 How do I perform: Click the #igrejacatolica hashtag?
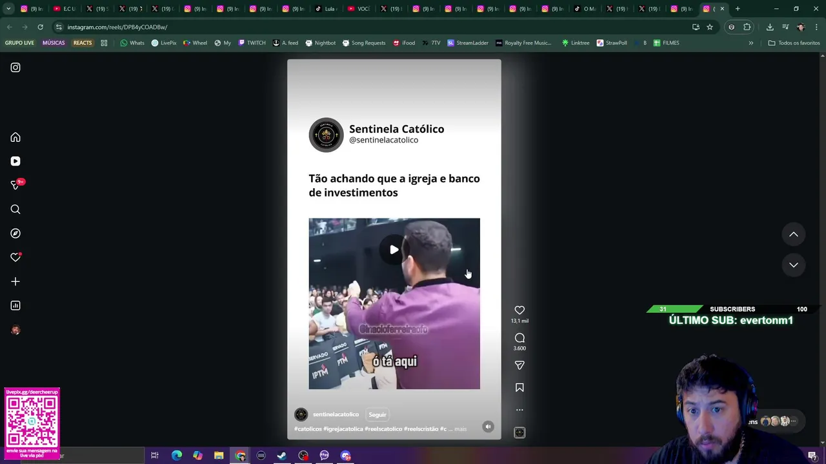tap(343, 429)
